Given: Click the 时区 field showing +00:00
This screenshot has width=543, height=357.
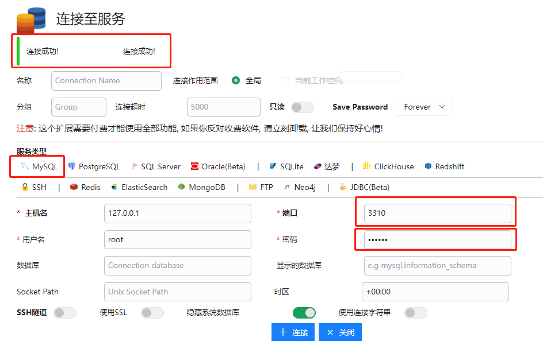Looking at the screenshot, I should tap(435, 292).
